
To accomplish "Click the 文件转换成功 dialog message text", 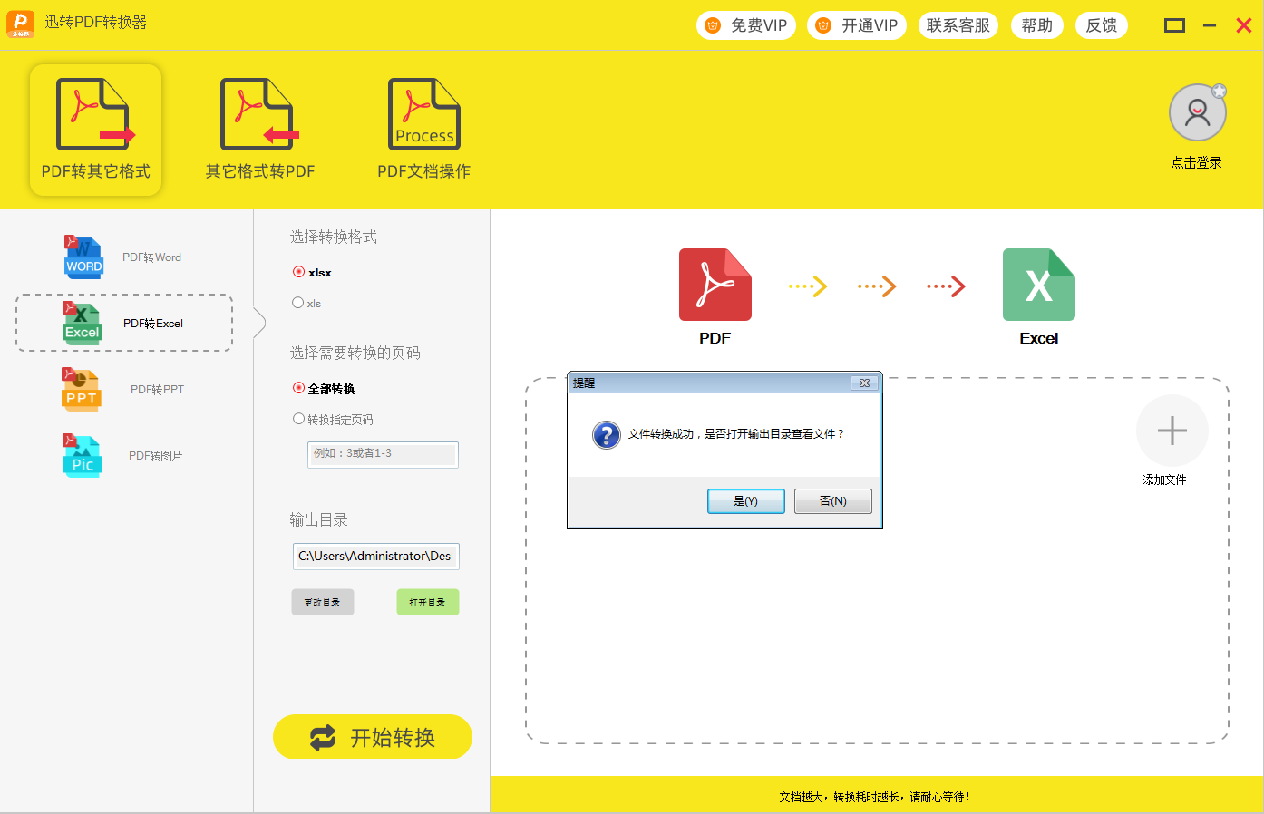I will pyautogui.click(x=736, y=434).
